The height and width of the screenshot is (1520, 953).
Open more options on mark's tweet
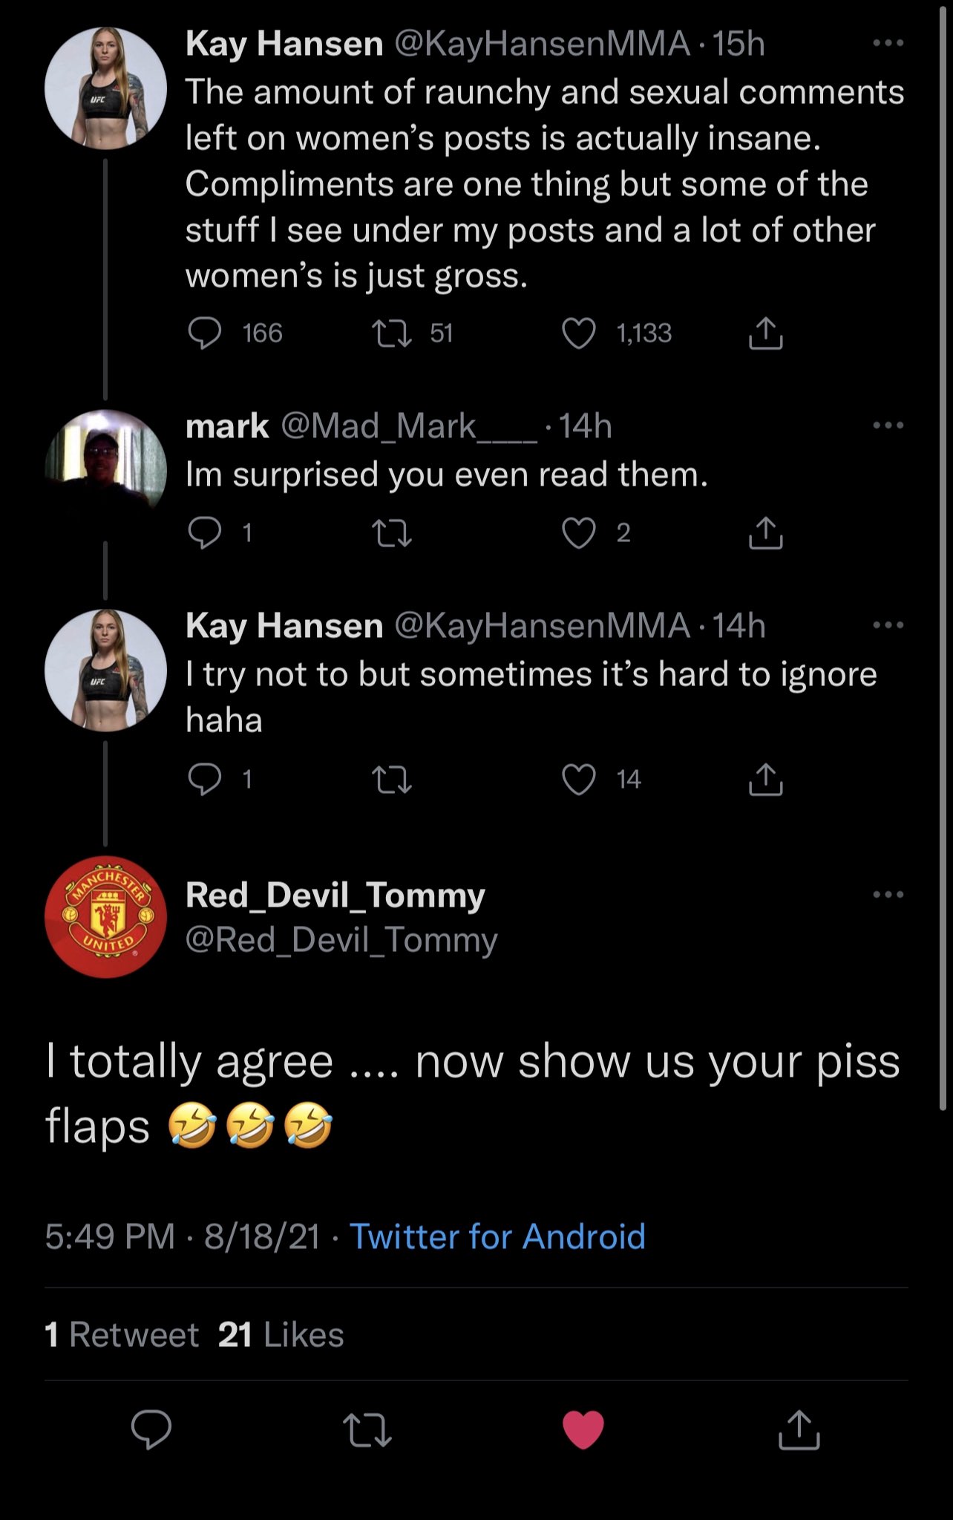888,426
